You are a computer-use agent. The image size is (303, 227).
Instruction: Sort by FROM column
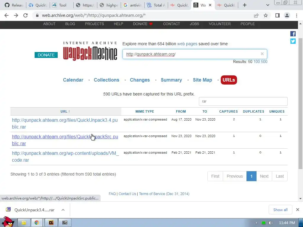(181, 111)
